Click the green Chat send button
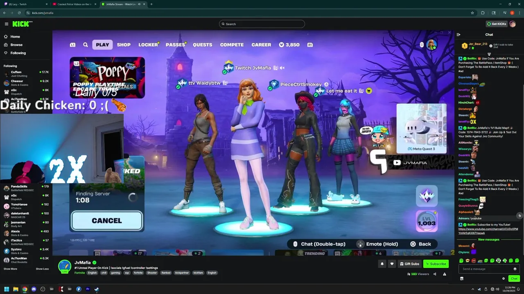This screenshot has height=294, width=524. tap(514, 278)
